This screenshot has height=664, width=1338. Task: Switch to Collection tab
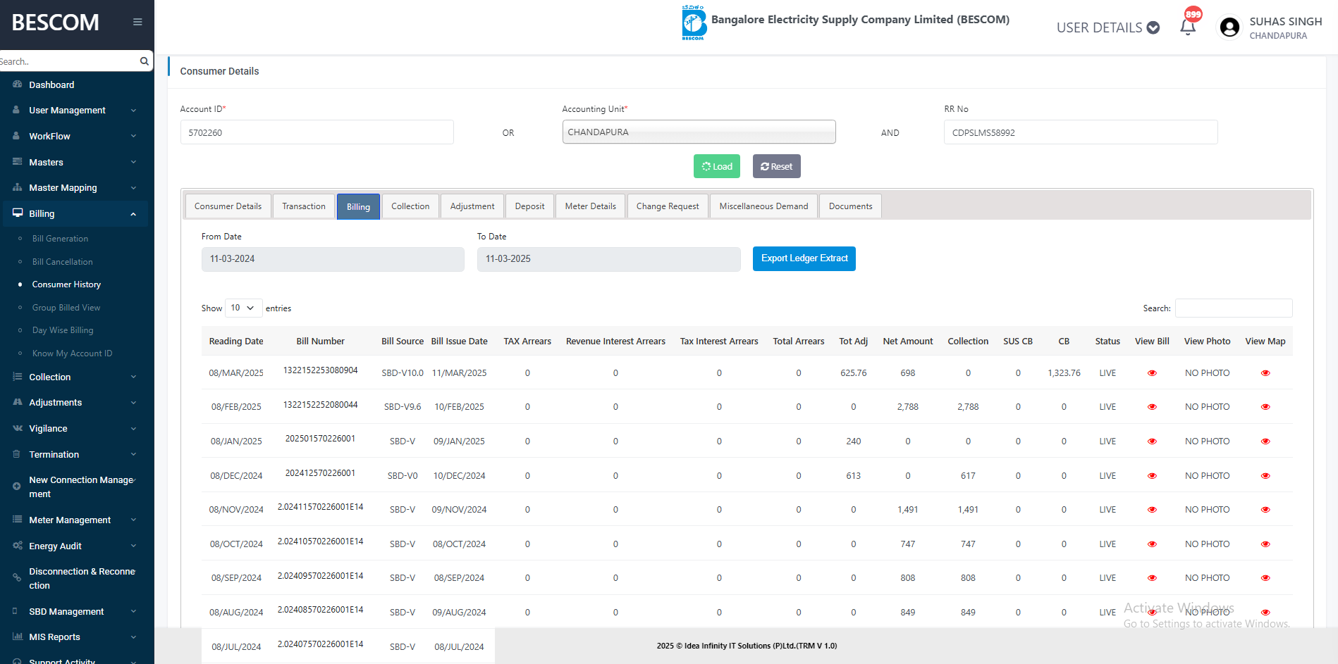tap(410, 206)
